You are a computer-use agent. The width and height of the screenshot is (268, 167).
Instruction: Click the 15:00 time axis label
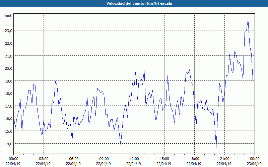point(164,159)
